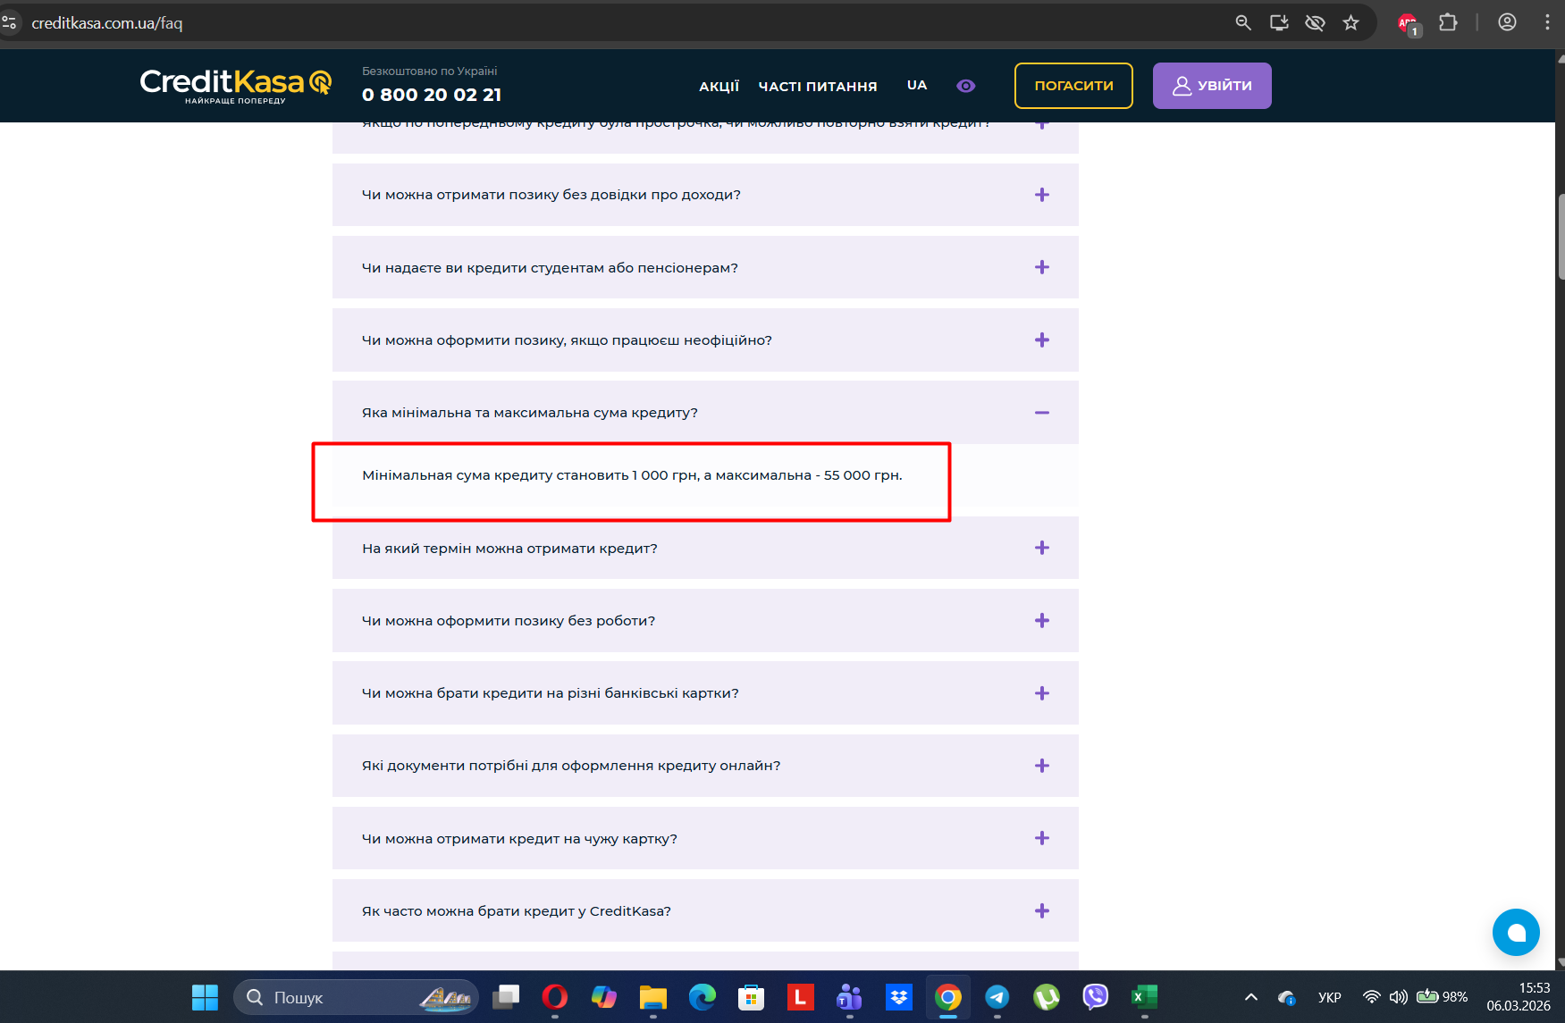The height and width of the screenshot is (1023, 1565).
Task: Launch Opera from the taskbar
Action: [x=555, y=997]
